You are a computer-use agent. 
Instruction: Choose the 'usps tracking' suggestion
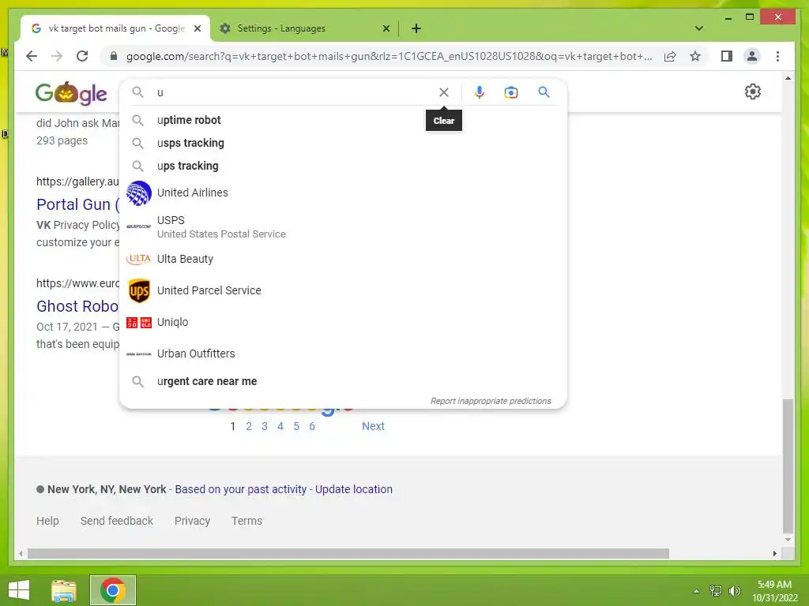pyautogui.click(x=343, y=143)
